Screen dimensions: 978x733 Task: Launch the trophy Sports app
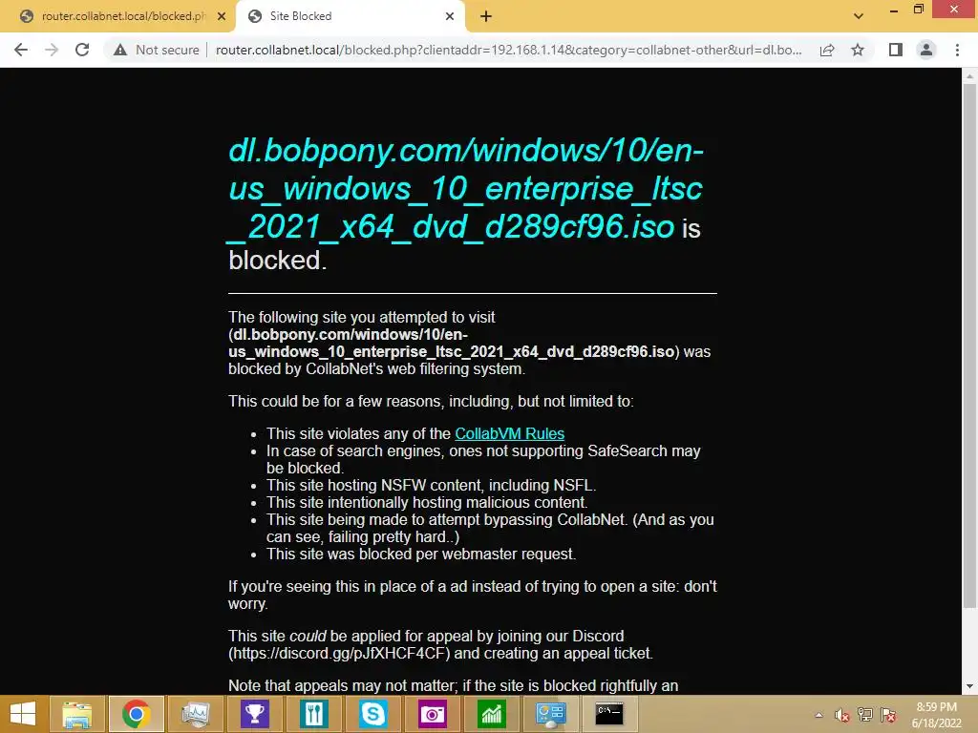(x=254, y=714)
